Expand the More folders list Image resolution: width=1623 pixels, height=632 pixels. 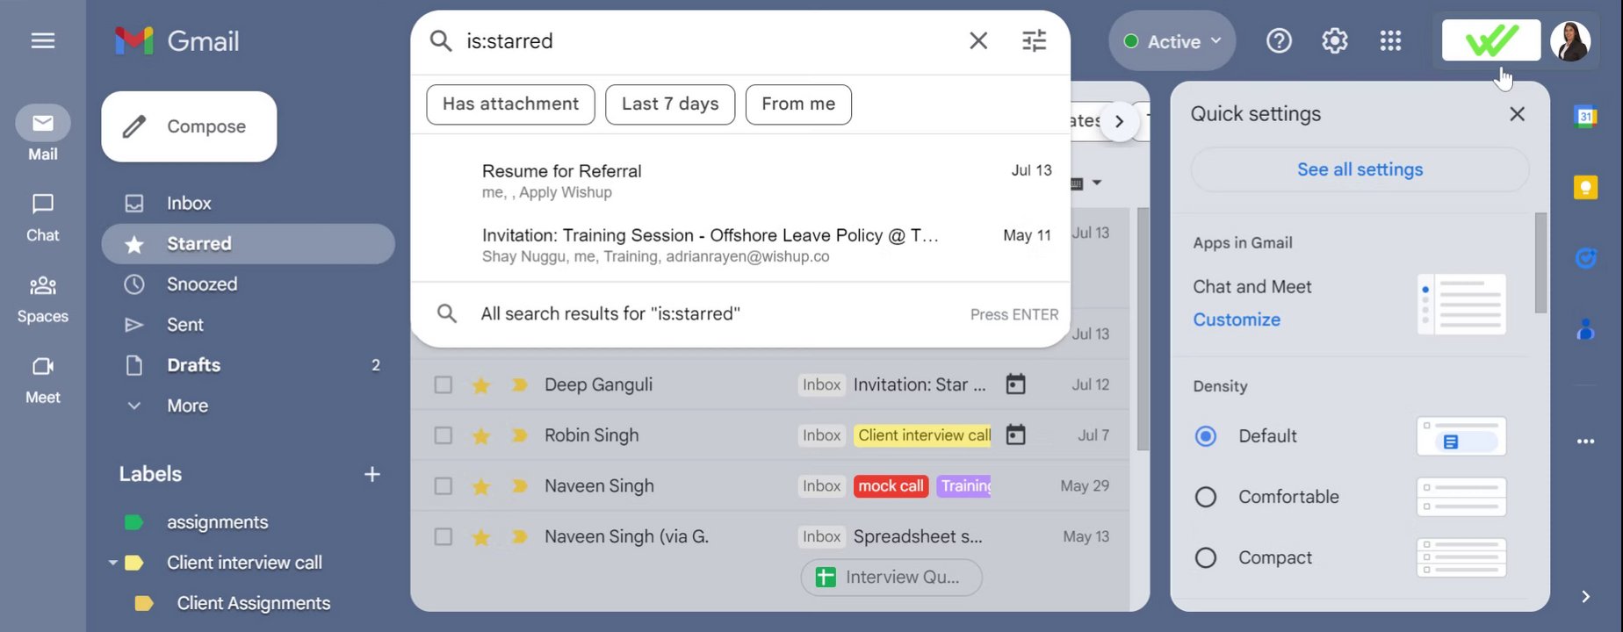[187, 406]
